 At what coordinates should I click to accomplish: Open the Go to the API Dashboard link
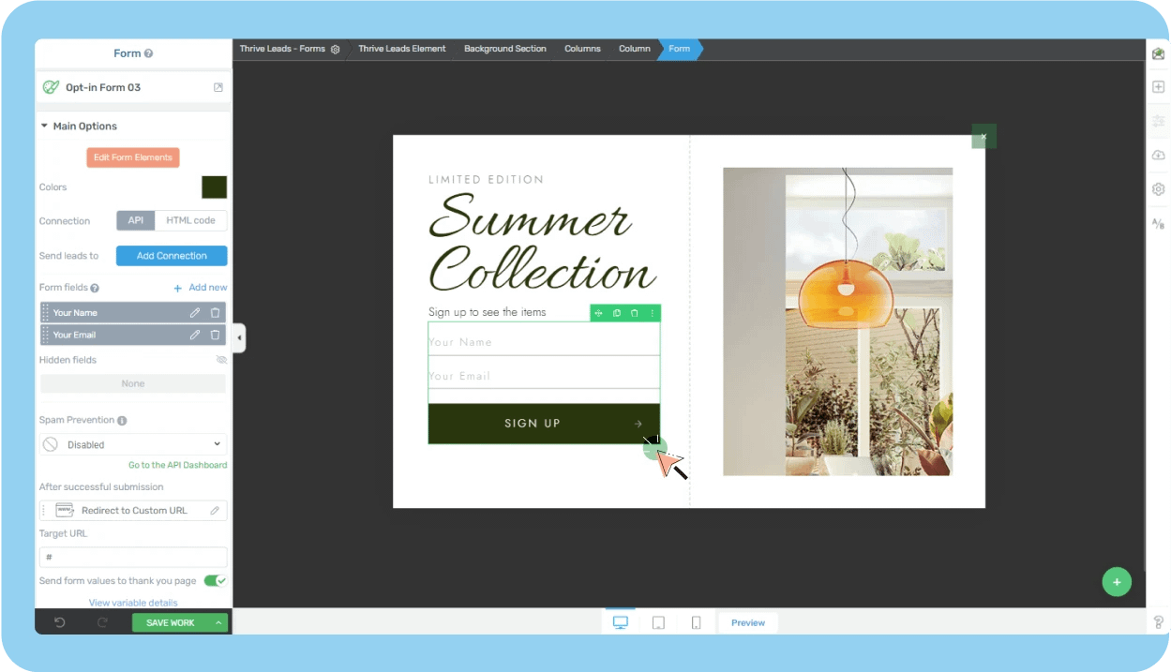click(177, 465)
